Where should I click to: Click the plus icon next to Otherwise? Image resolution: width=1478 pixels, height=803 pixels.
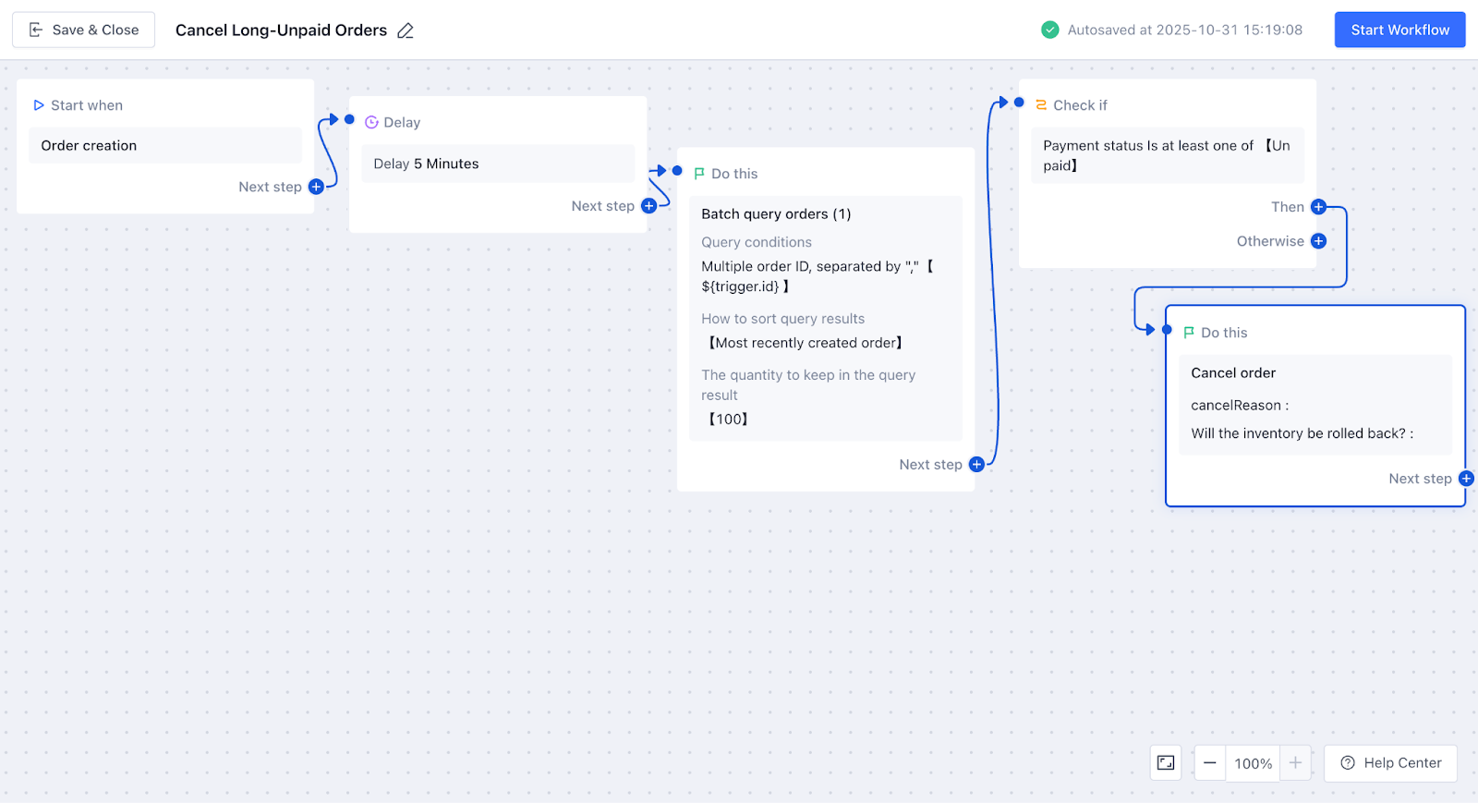[x=1318, y=241]
